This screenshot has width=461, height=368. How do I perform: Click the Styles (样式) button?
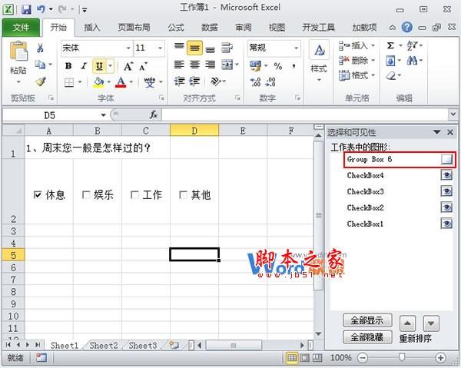(x=318, y=58)
